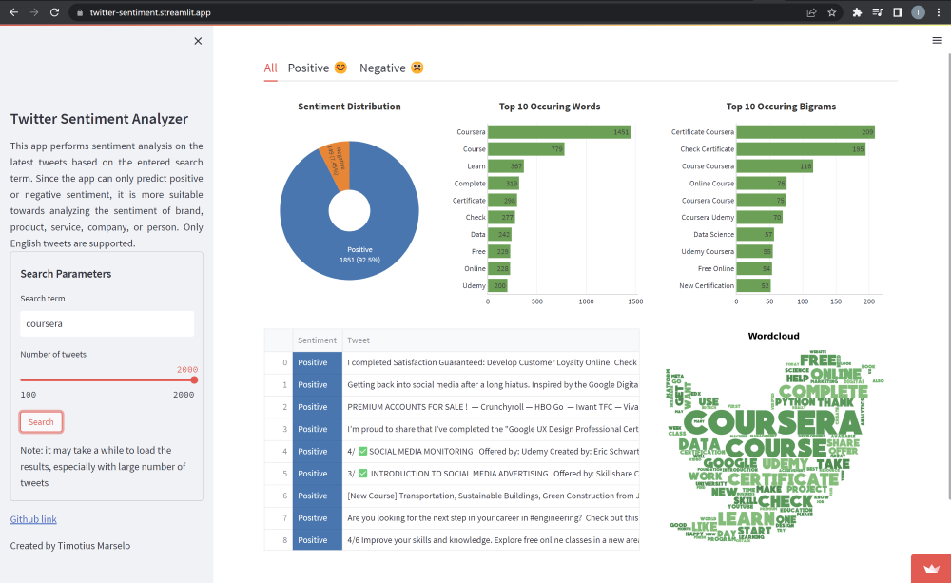Viewport: 951px width, 583px height.
Task: Select the '[New Course] Transportation' tweet
Action: tap(491, 496)
